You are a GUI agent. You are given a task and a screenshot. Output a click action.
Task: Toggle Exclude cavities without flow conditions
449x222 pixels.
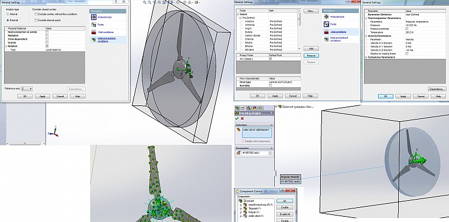[36, 14]
